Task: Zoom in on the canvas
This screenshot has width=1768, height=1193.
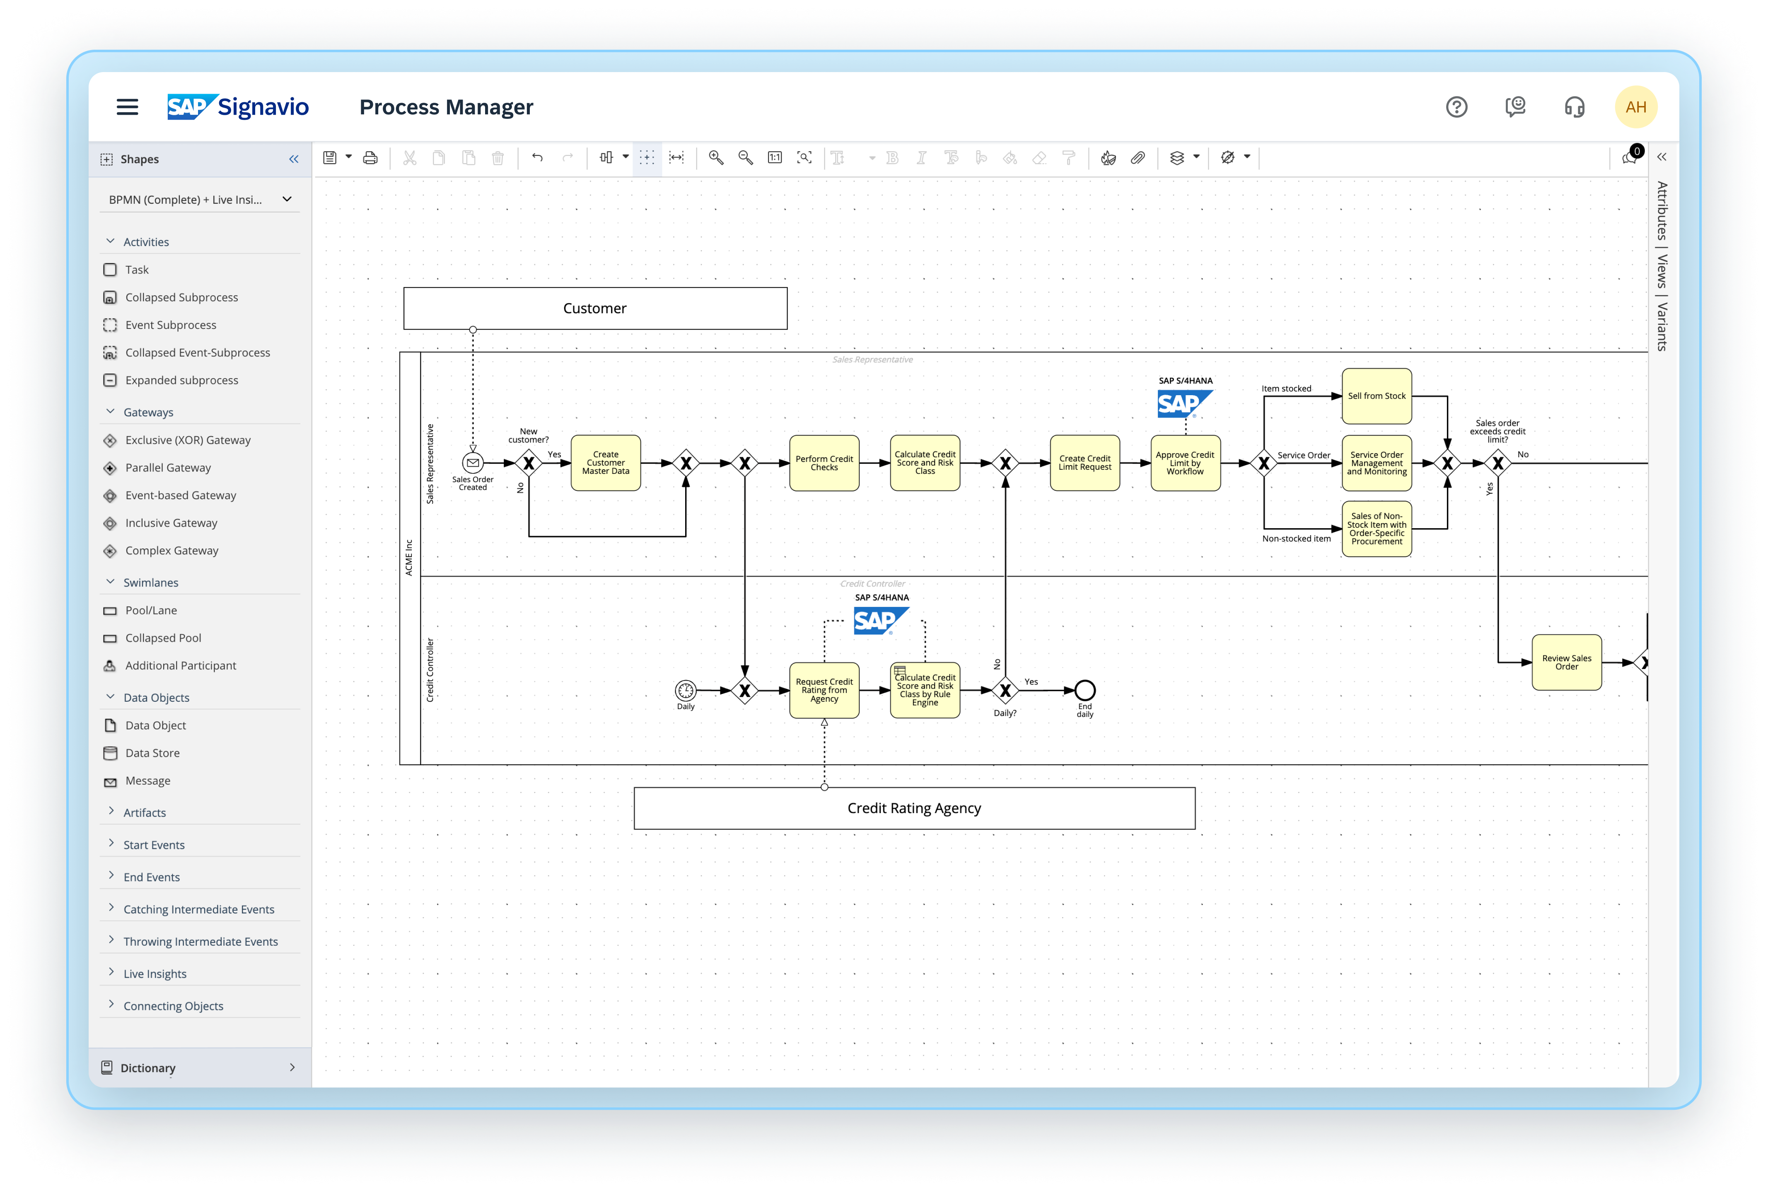Action: pos(715,157)
